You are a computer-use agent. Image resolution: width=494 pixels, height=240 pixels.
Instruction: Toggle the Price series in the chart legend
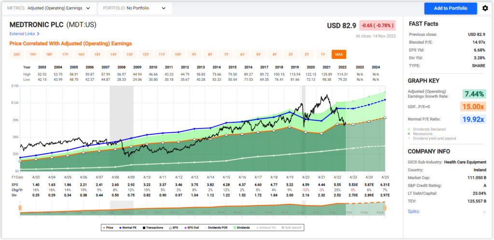point(109,227)
